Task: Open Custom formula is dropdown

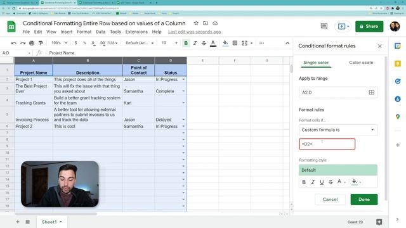Action: point(338,130)
